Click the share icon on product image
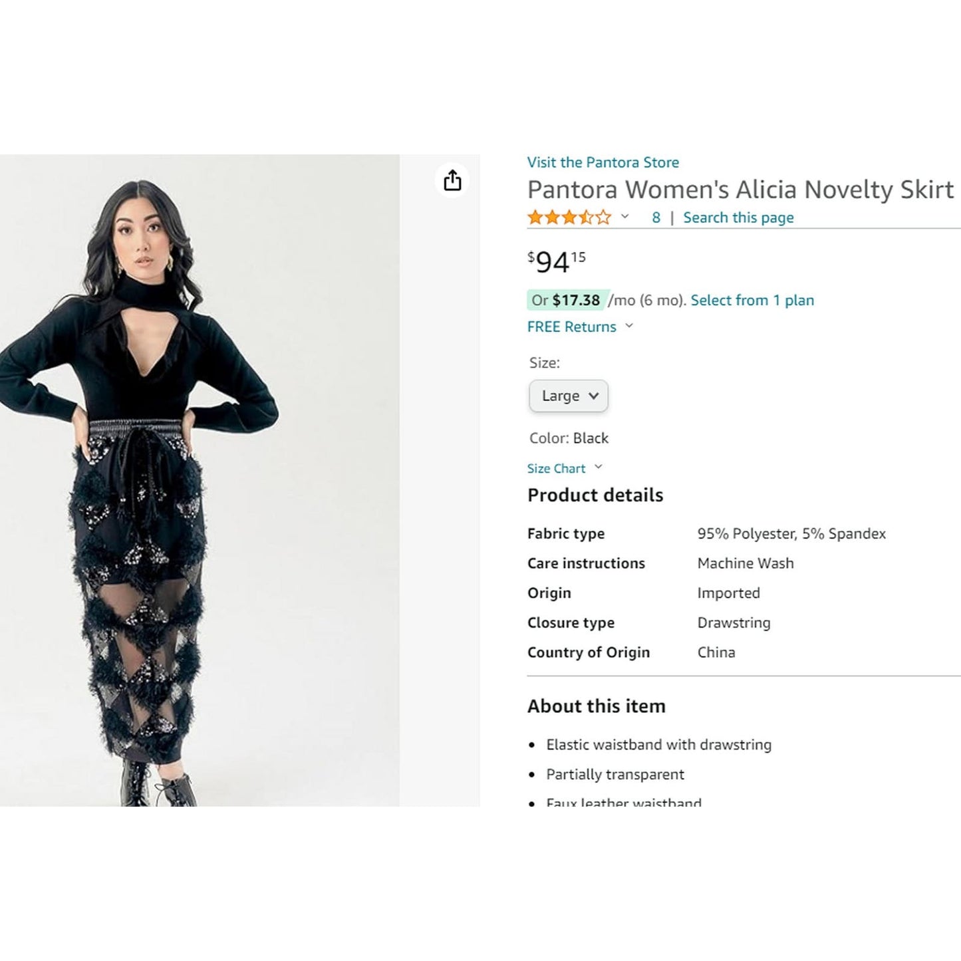Image resolution: width=961 pixels, height=961 pixels. [x=452, y=180]
